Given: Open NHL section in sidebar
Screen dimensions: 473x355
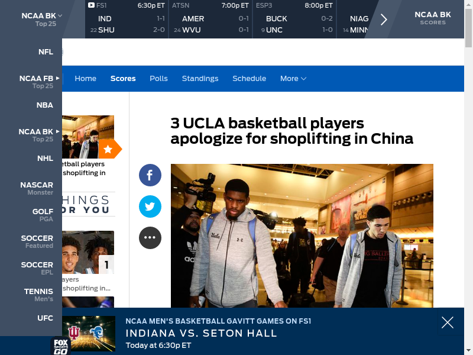Looking at the screenshot, I should tap(46, 158).
